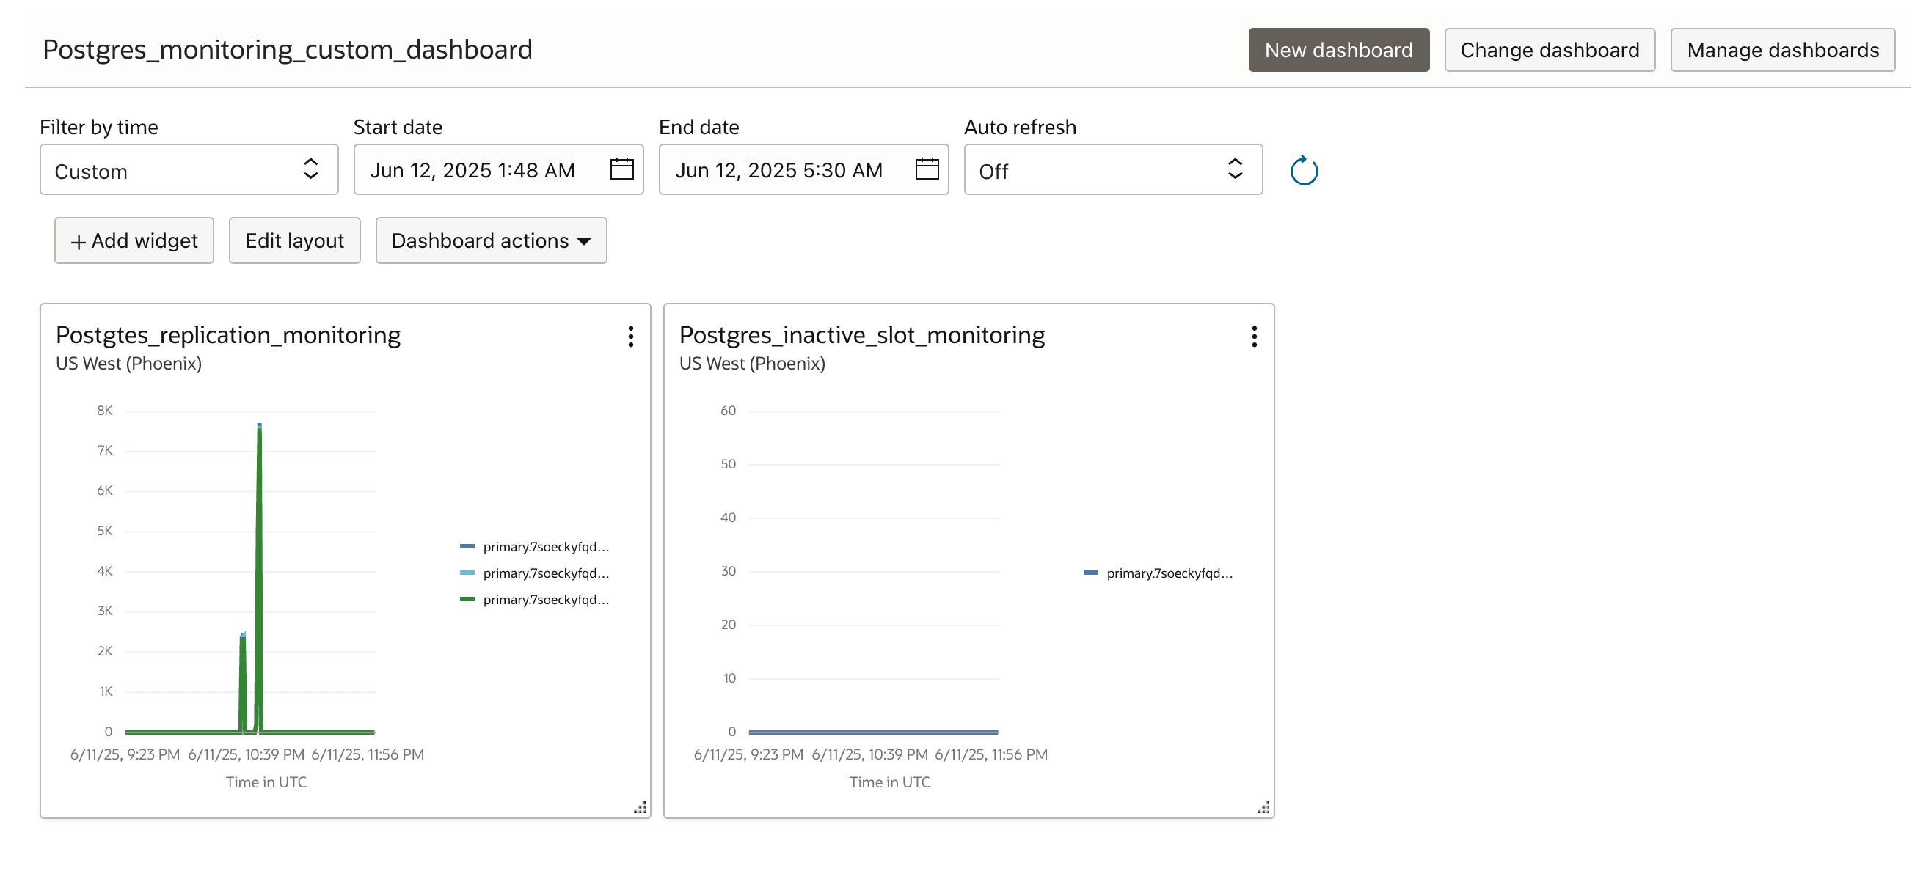The width and height of the screenshot is (1912, 893).
Task: Click the Start date input field text
Action: click(x=472, y=171)
